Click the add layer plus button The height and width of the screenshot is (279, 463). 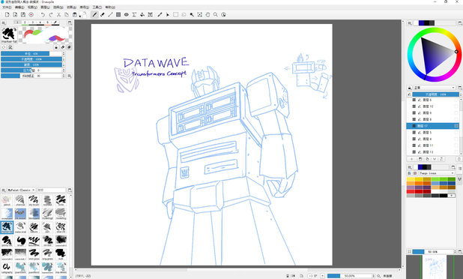tap(412, 159)
